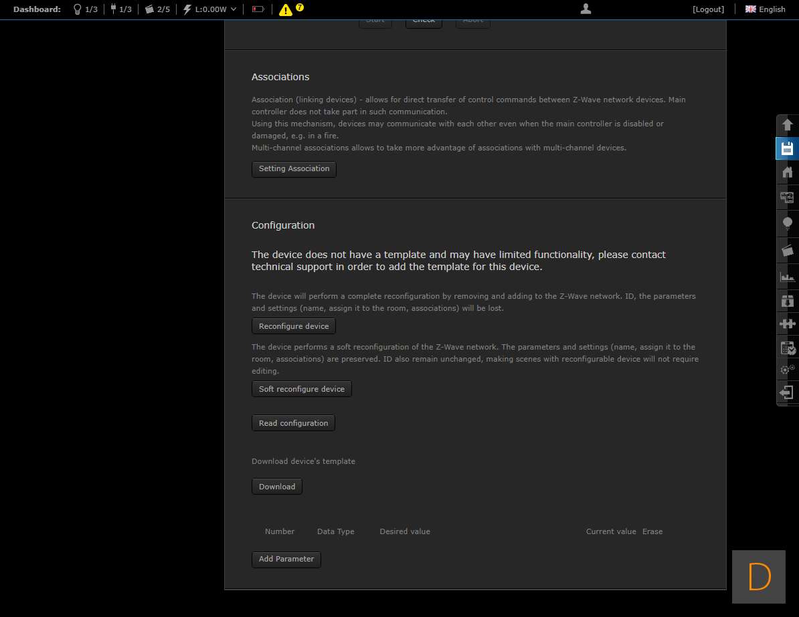This screenshot has width=799, height=617.
Task: Click the gears configuration sidebar icon
Action: coord(787,369)
